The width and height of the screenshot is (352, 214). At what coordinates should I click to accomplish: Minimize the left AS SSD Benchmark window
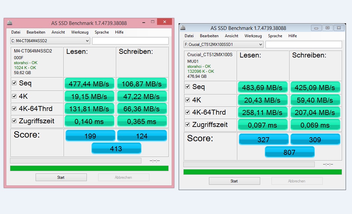(144, 23)
